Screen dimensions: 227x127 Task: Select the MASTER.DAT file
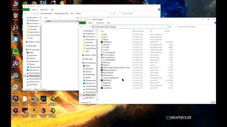pyautogui.click(x=107, y=80)
